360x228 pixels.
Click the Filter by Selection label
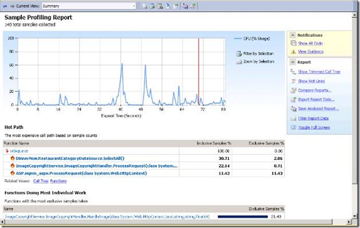pos(258,54)
